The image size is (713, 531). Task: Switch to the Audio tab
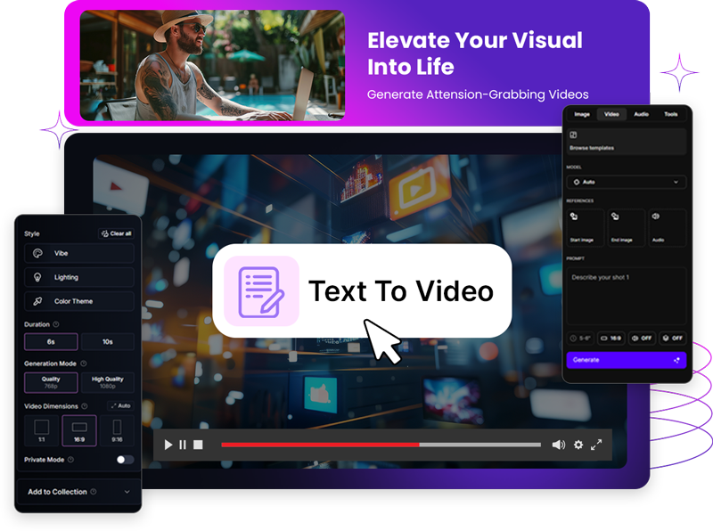641,114
